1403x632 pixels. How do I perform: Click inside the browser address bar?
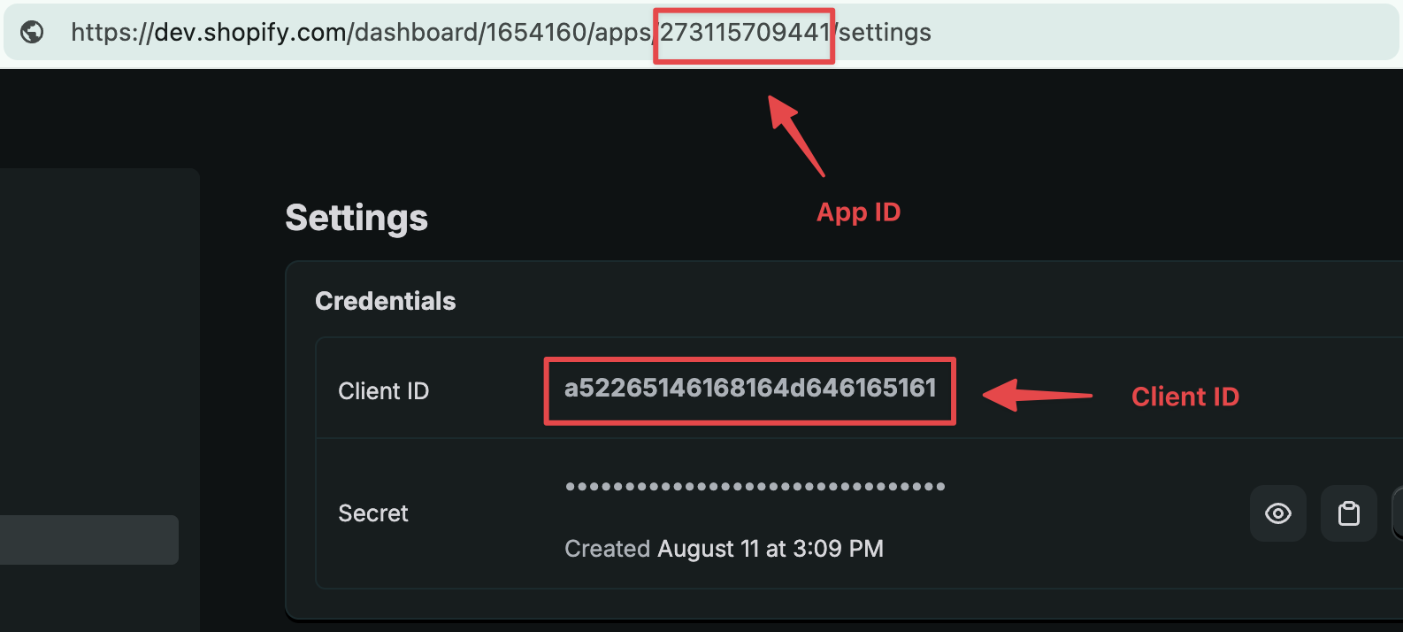point(619,33)
